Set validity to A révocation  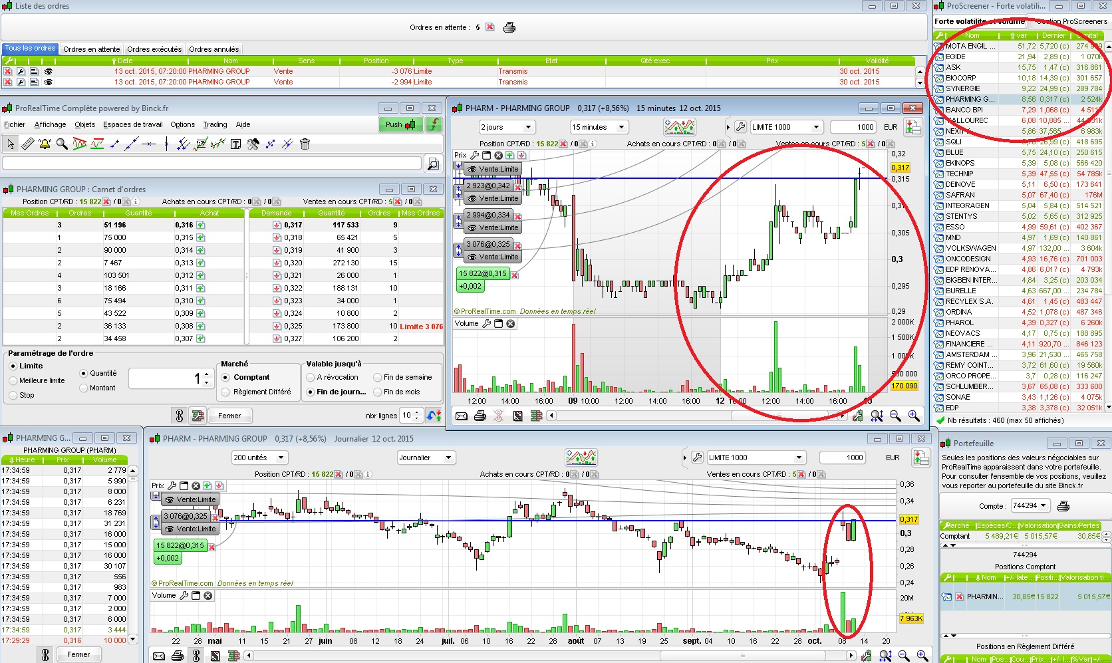pyautogui.click(x=310, y=377)
